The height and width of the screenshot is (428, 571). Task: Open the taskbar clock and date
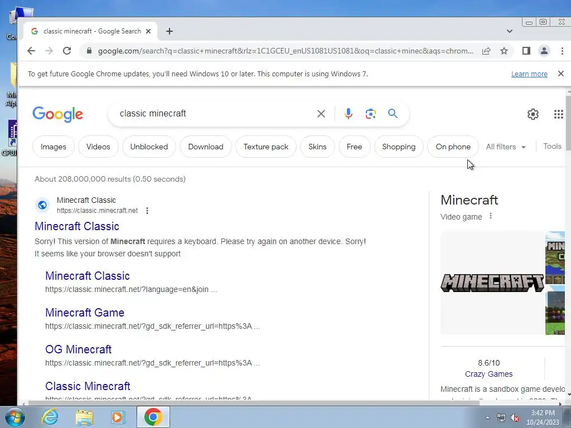(543, 417)
